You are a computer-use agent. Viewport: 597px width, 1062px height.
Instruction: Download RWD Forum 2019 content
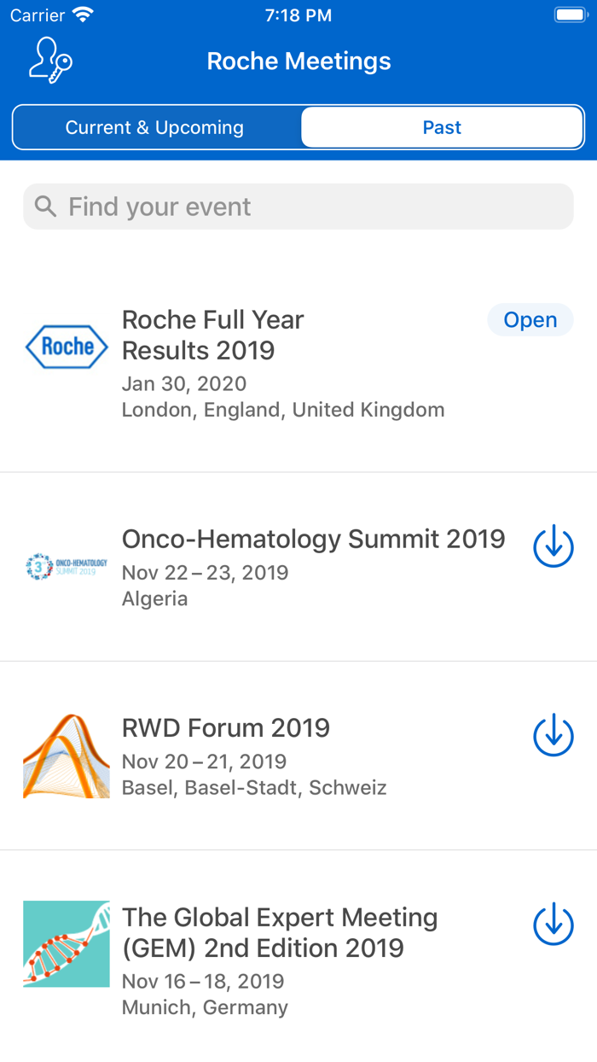click(x=553, y=734)
